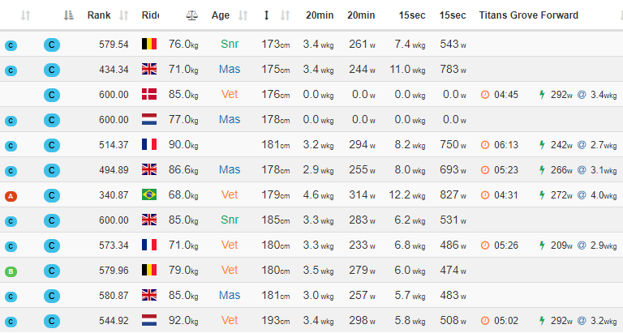Toggle sort arrows next to Rank
623x333 pixels.
point(124,15)
